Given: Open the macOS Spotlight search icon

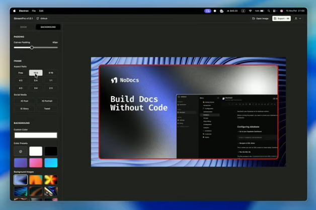Looking at the screenshot, I should [269, 11].
